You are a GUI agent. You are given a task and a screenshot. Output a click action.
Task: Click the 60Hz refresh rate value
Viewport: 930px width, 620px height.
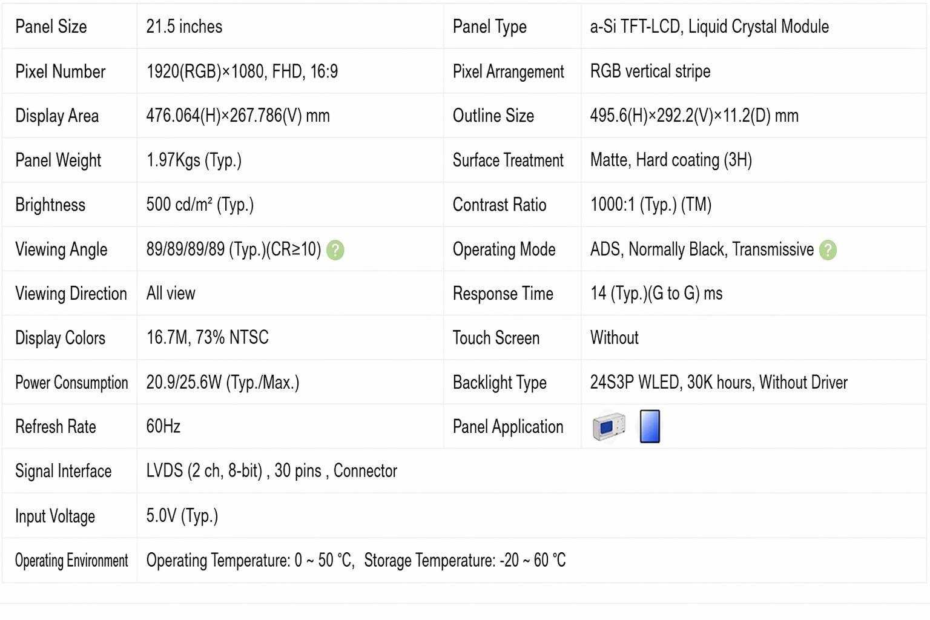tap(163, 427)
